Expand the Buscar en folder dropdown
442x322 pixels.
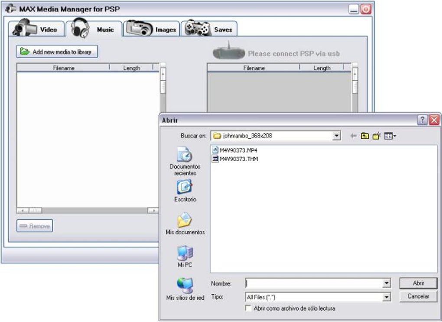(336, 136)
